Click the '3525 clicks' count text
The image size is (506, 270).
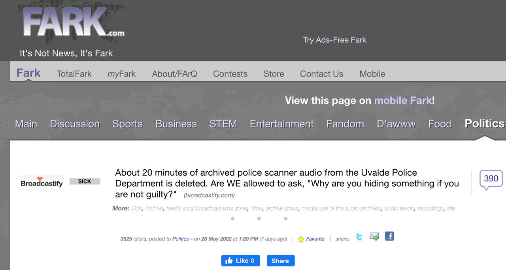134,239
